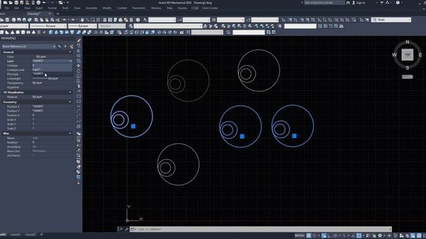426x239 pixels.
Task: Click the Help question mark in the standard toolbar
Action: pyautogui.click(x=138, y=20)
